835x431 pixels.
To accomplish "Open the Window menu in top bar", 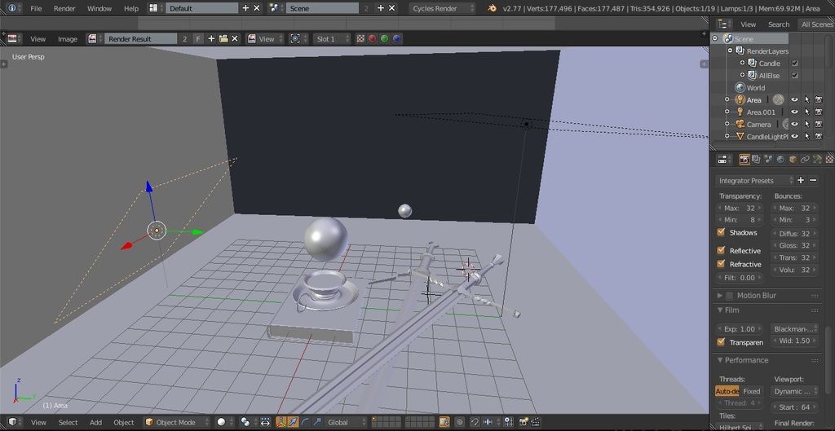I will point(99,8).
